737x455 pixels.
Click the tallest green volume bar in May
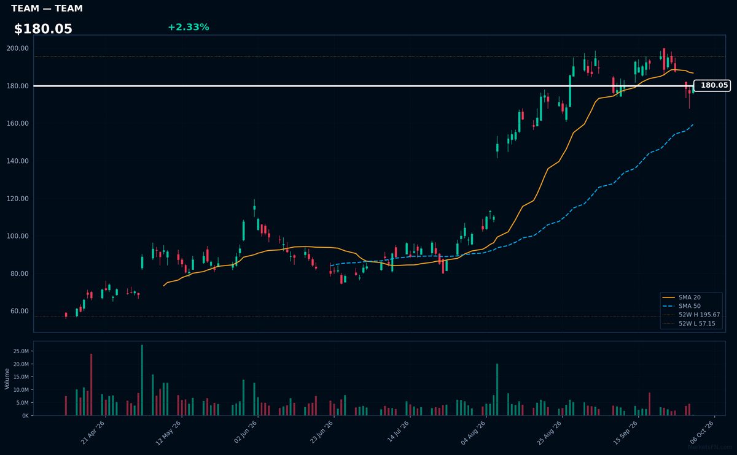pos(142,380)
